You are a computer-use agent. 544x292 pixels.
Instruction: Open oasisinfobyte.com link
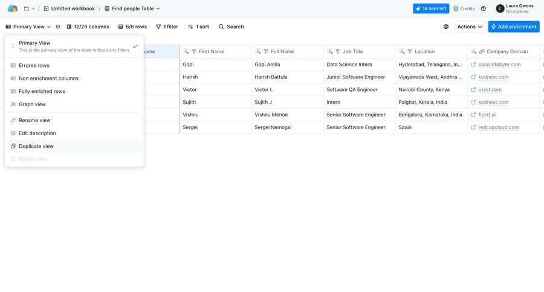point(499,65)
